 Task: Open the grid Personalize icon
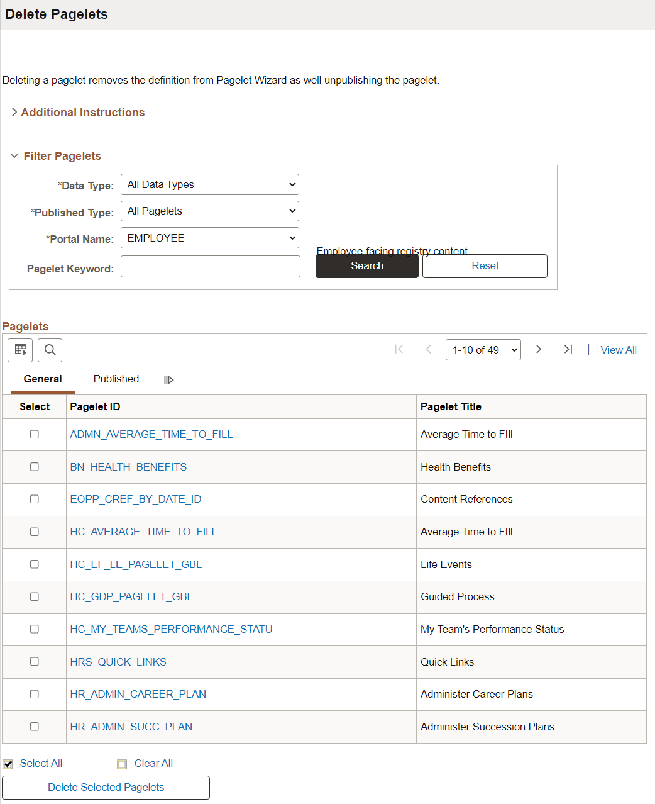tap(19, 350)
